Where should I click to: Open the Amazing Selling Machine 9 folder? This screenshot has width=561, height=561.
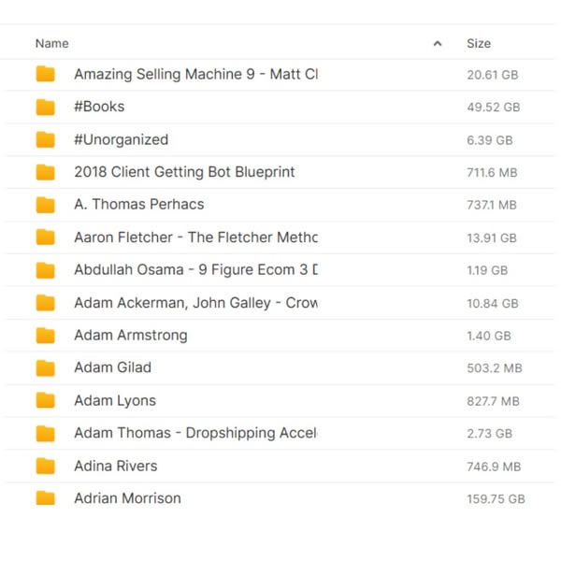tap(195, 75)
